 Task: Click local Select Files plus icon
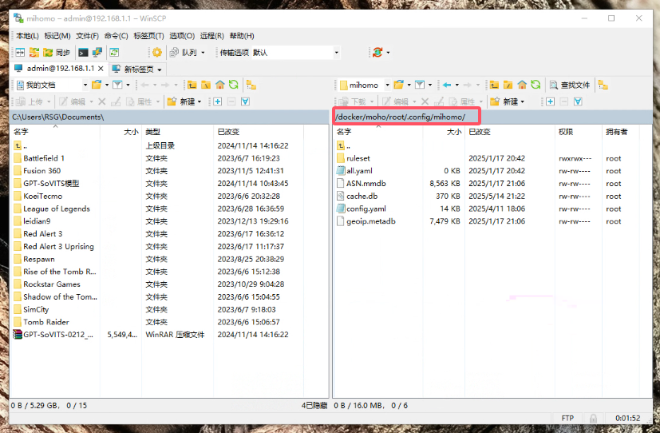[x=218, y=101]
